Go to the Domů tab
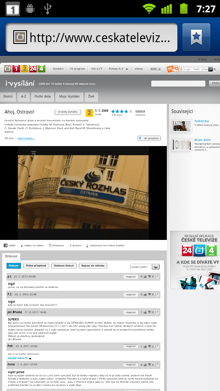This screenshot has width=220, height=391. coord(8,97)
